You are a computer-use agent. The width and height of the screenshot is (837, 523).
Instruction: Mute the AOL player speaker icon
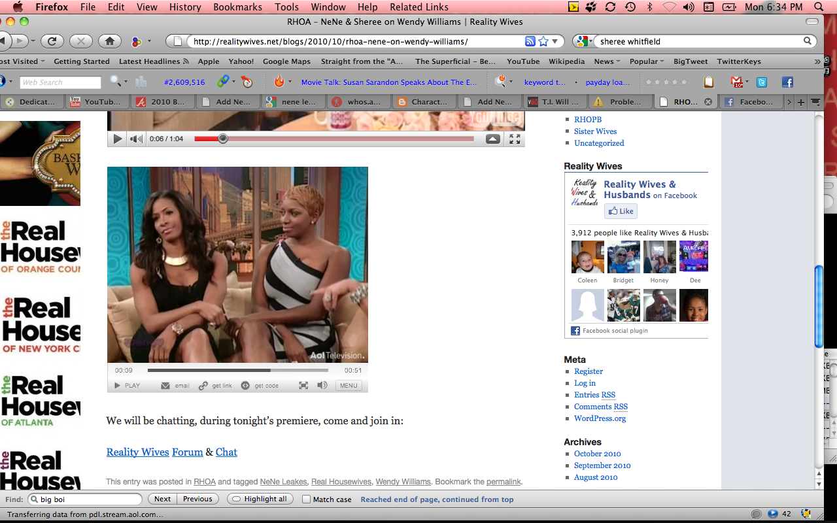(322, 386)
